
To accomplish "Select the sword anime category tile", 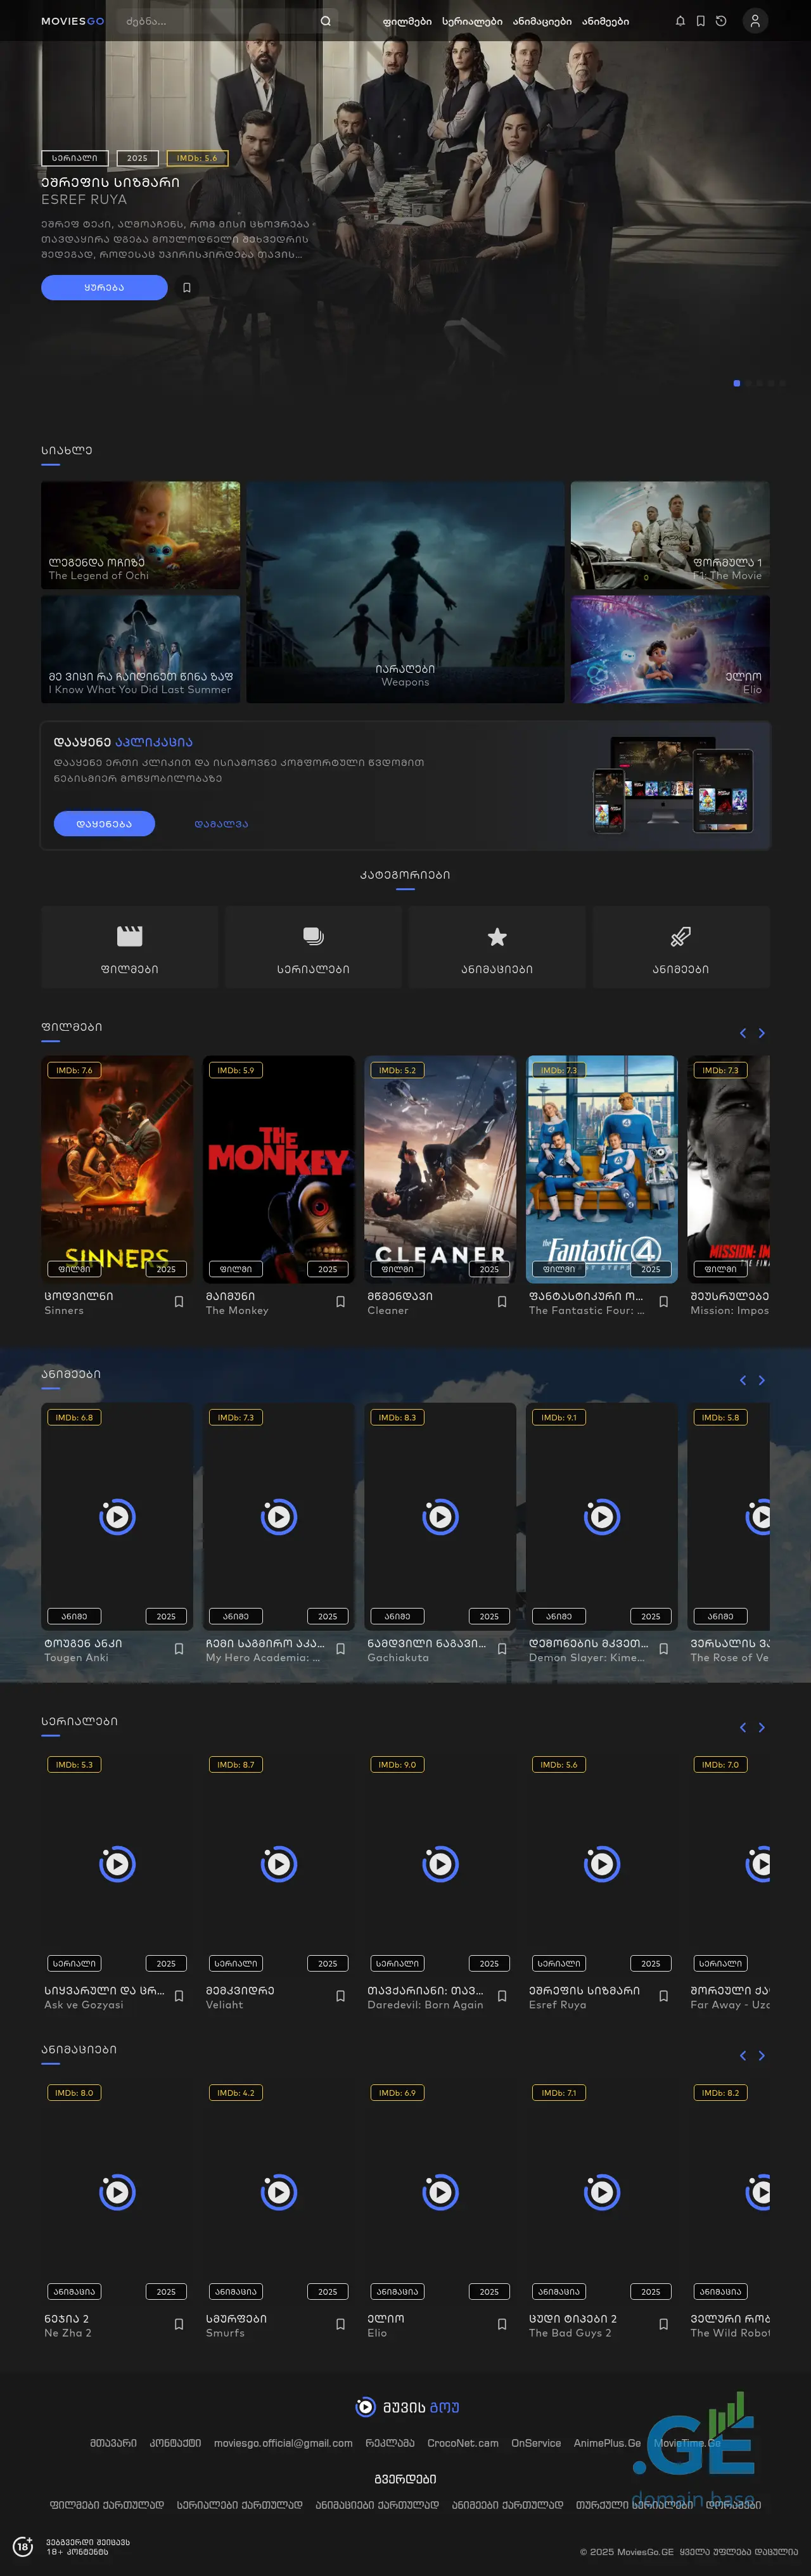I will click(680, 946).
